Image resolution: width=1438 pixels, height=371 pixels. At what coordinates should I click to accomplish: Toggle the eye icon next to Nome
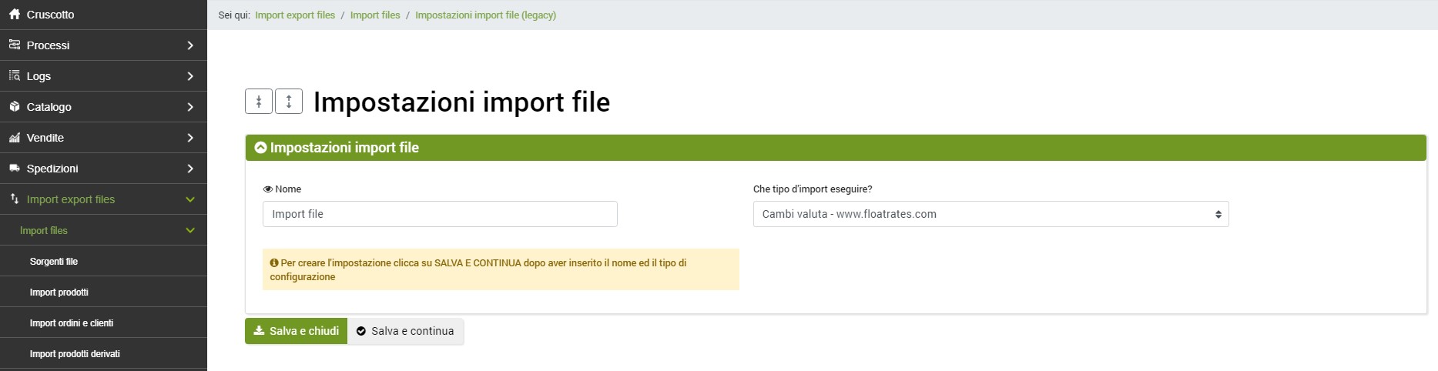pos(268,189)
